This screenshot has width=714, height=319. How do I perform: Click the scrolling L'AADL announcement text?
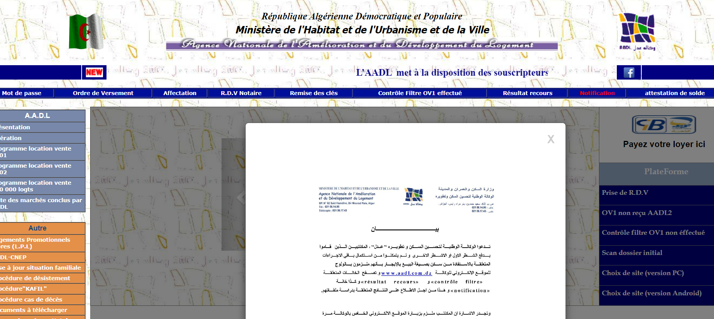click(452, 73)
